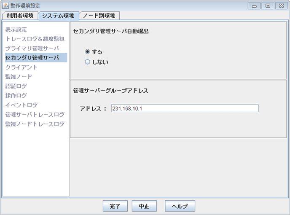Screen dimensions: 290x215
Task: Close the 動作環境設定 window
Action: [282, 6]
